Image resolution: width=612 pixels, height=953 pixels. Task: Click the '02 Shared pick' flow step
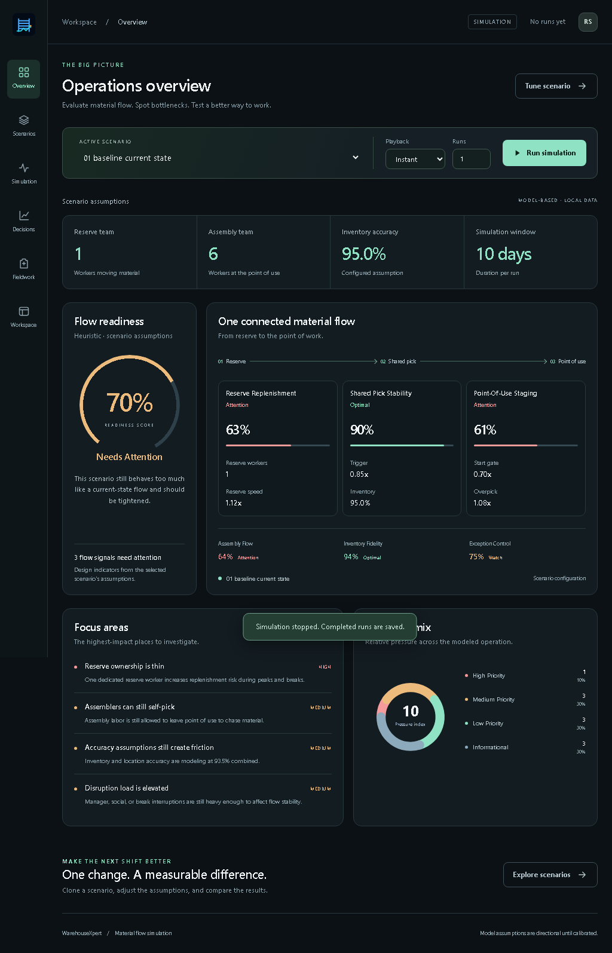pyautogui.click(x=399, y=361)
